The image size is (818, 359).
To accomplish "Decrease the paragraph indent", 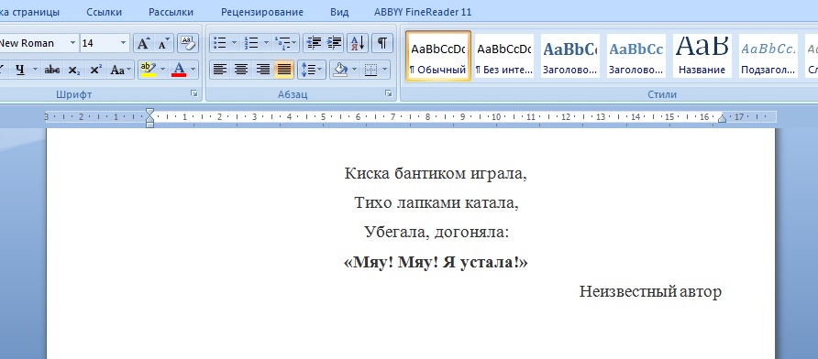I will (x=314, y=44).
